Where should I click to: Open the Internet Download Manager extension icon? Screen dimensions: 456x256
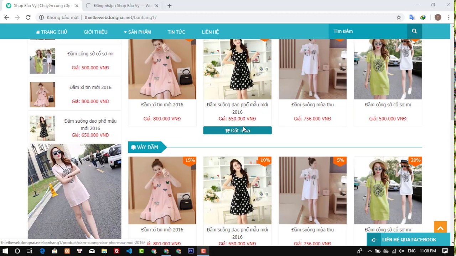click(x=423, y=17)
